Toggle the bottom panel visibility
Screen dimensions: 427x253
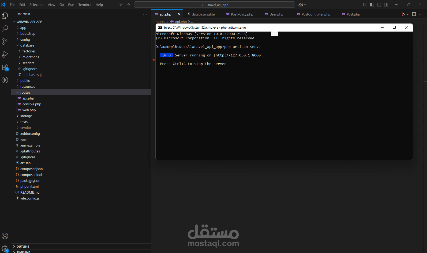(379, 5)
